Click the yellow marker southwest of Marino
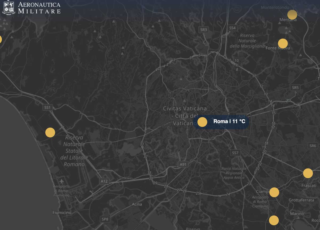The width and height of the screenshot is (320, 230). pos(274,220)
